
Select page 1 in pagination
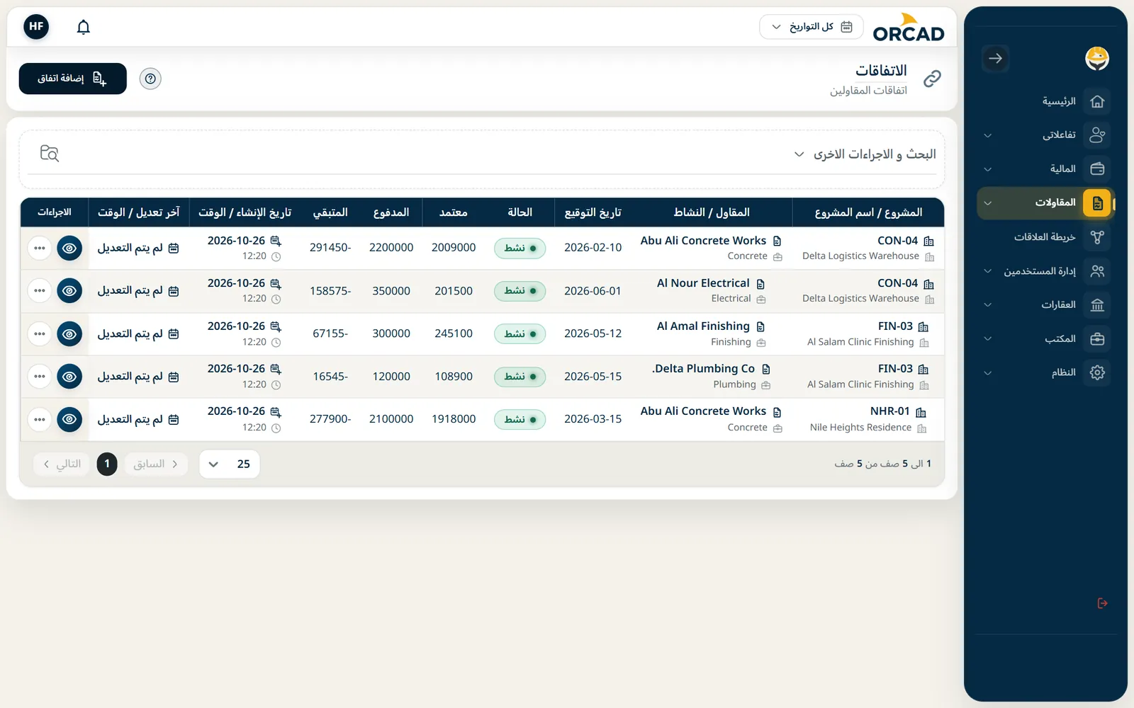[107, 464]
